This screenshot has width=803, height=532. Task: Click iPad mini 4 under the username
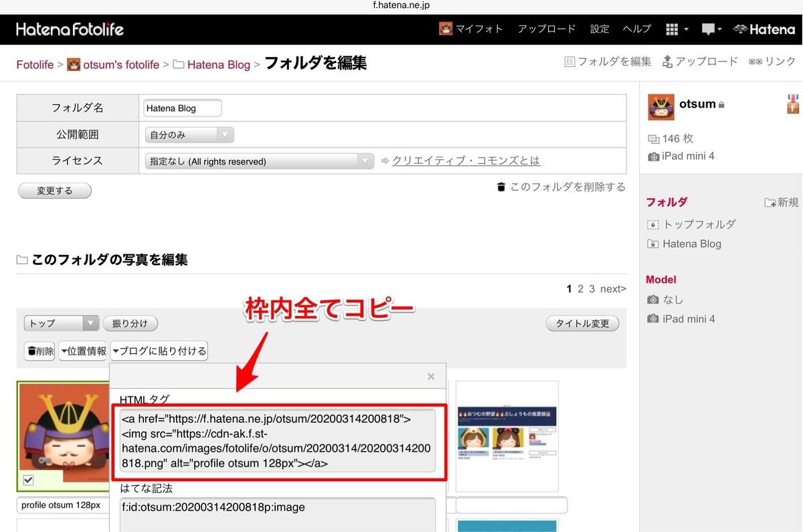[681, 156]
